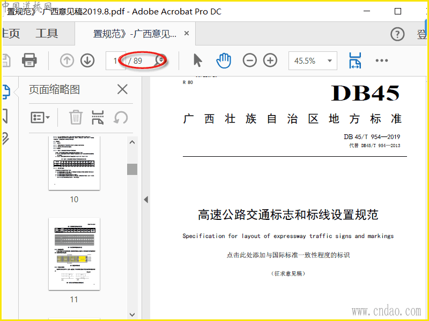The image size is (429, 321).
Task: Open the 45.5% zoom level dropdown
Action: pos(313,60)
